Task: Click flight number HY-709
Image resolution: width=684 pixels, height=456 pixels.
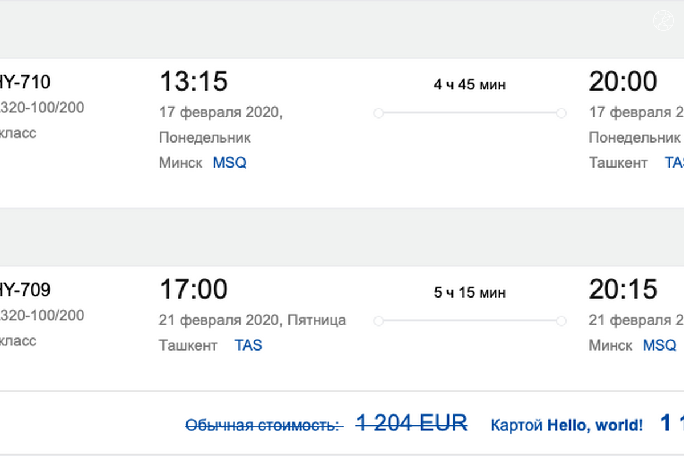Action: point(24,290)
